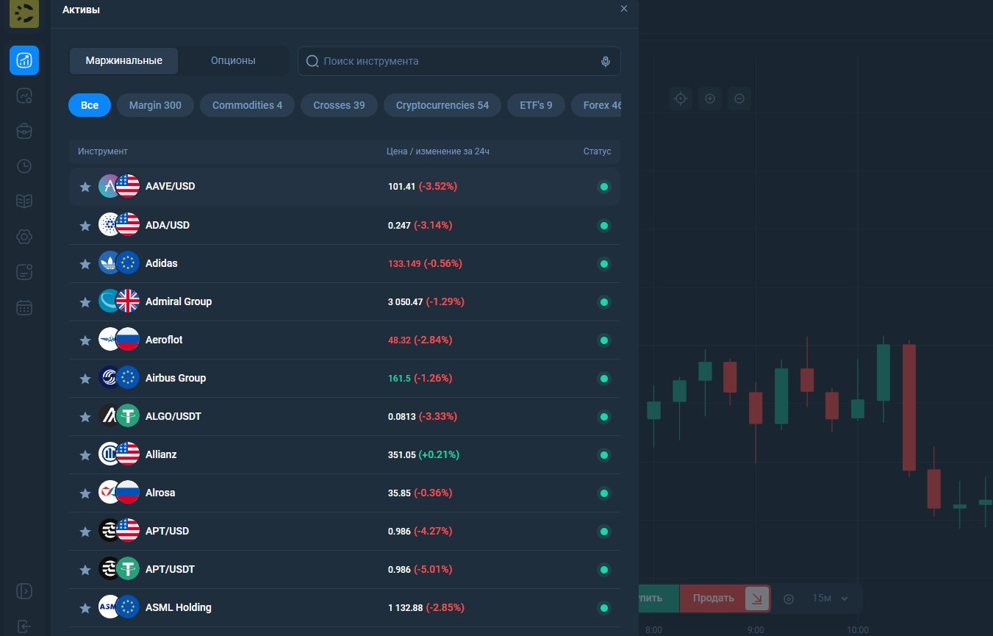Zoom out chart with minus icon

click(739, 99)
